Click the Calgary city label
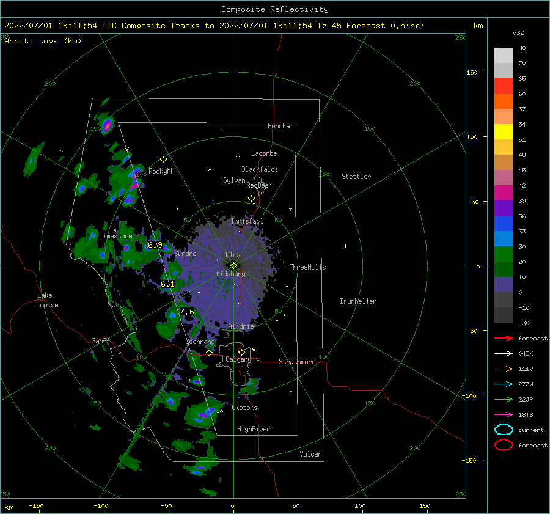Image resolution: width=550 pixels, height=514 pixels. tap(238, 359)
